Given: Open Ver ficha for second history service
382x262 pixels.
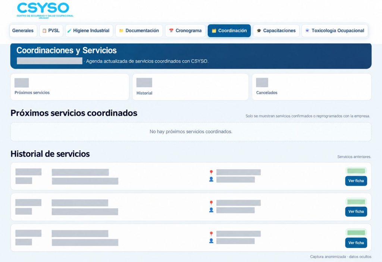Looking at the screenshot, I should coord(356,212).
